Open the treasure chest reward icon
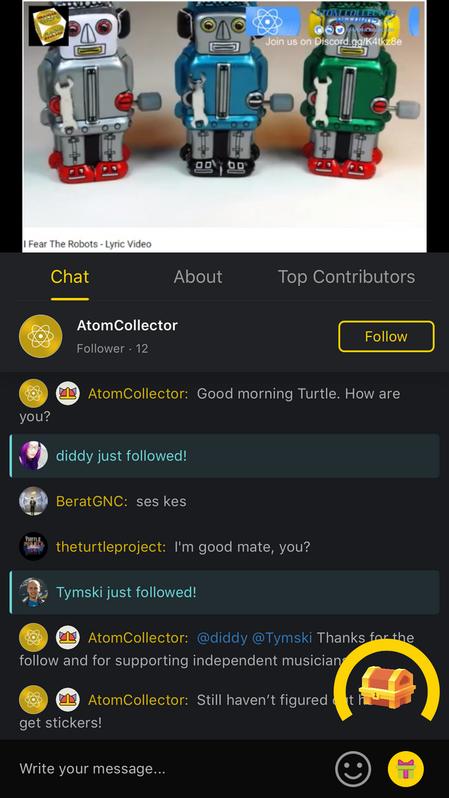Viewport: 449px width, 798px height. (x=387, y=684)
